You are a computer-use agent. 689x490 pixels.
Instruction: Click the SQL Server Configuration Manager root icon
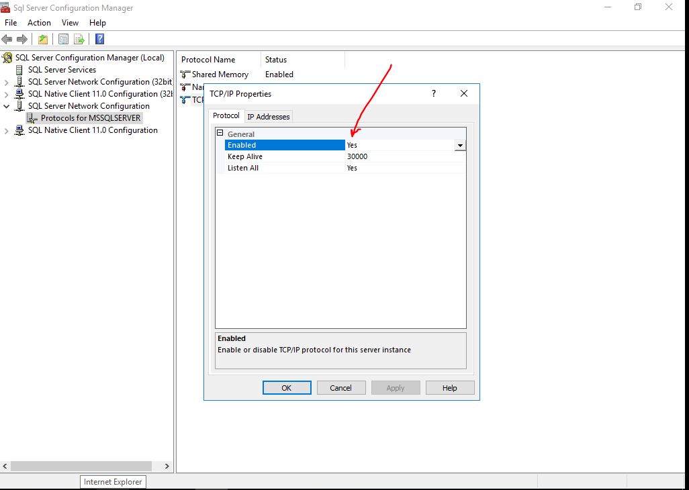coord(7,58)
